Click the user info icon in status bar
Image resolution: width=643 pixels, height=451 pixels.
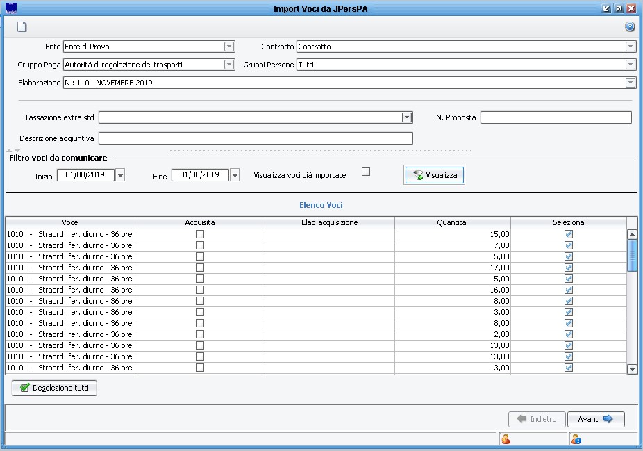576,438
